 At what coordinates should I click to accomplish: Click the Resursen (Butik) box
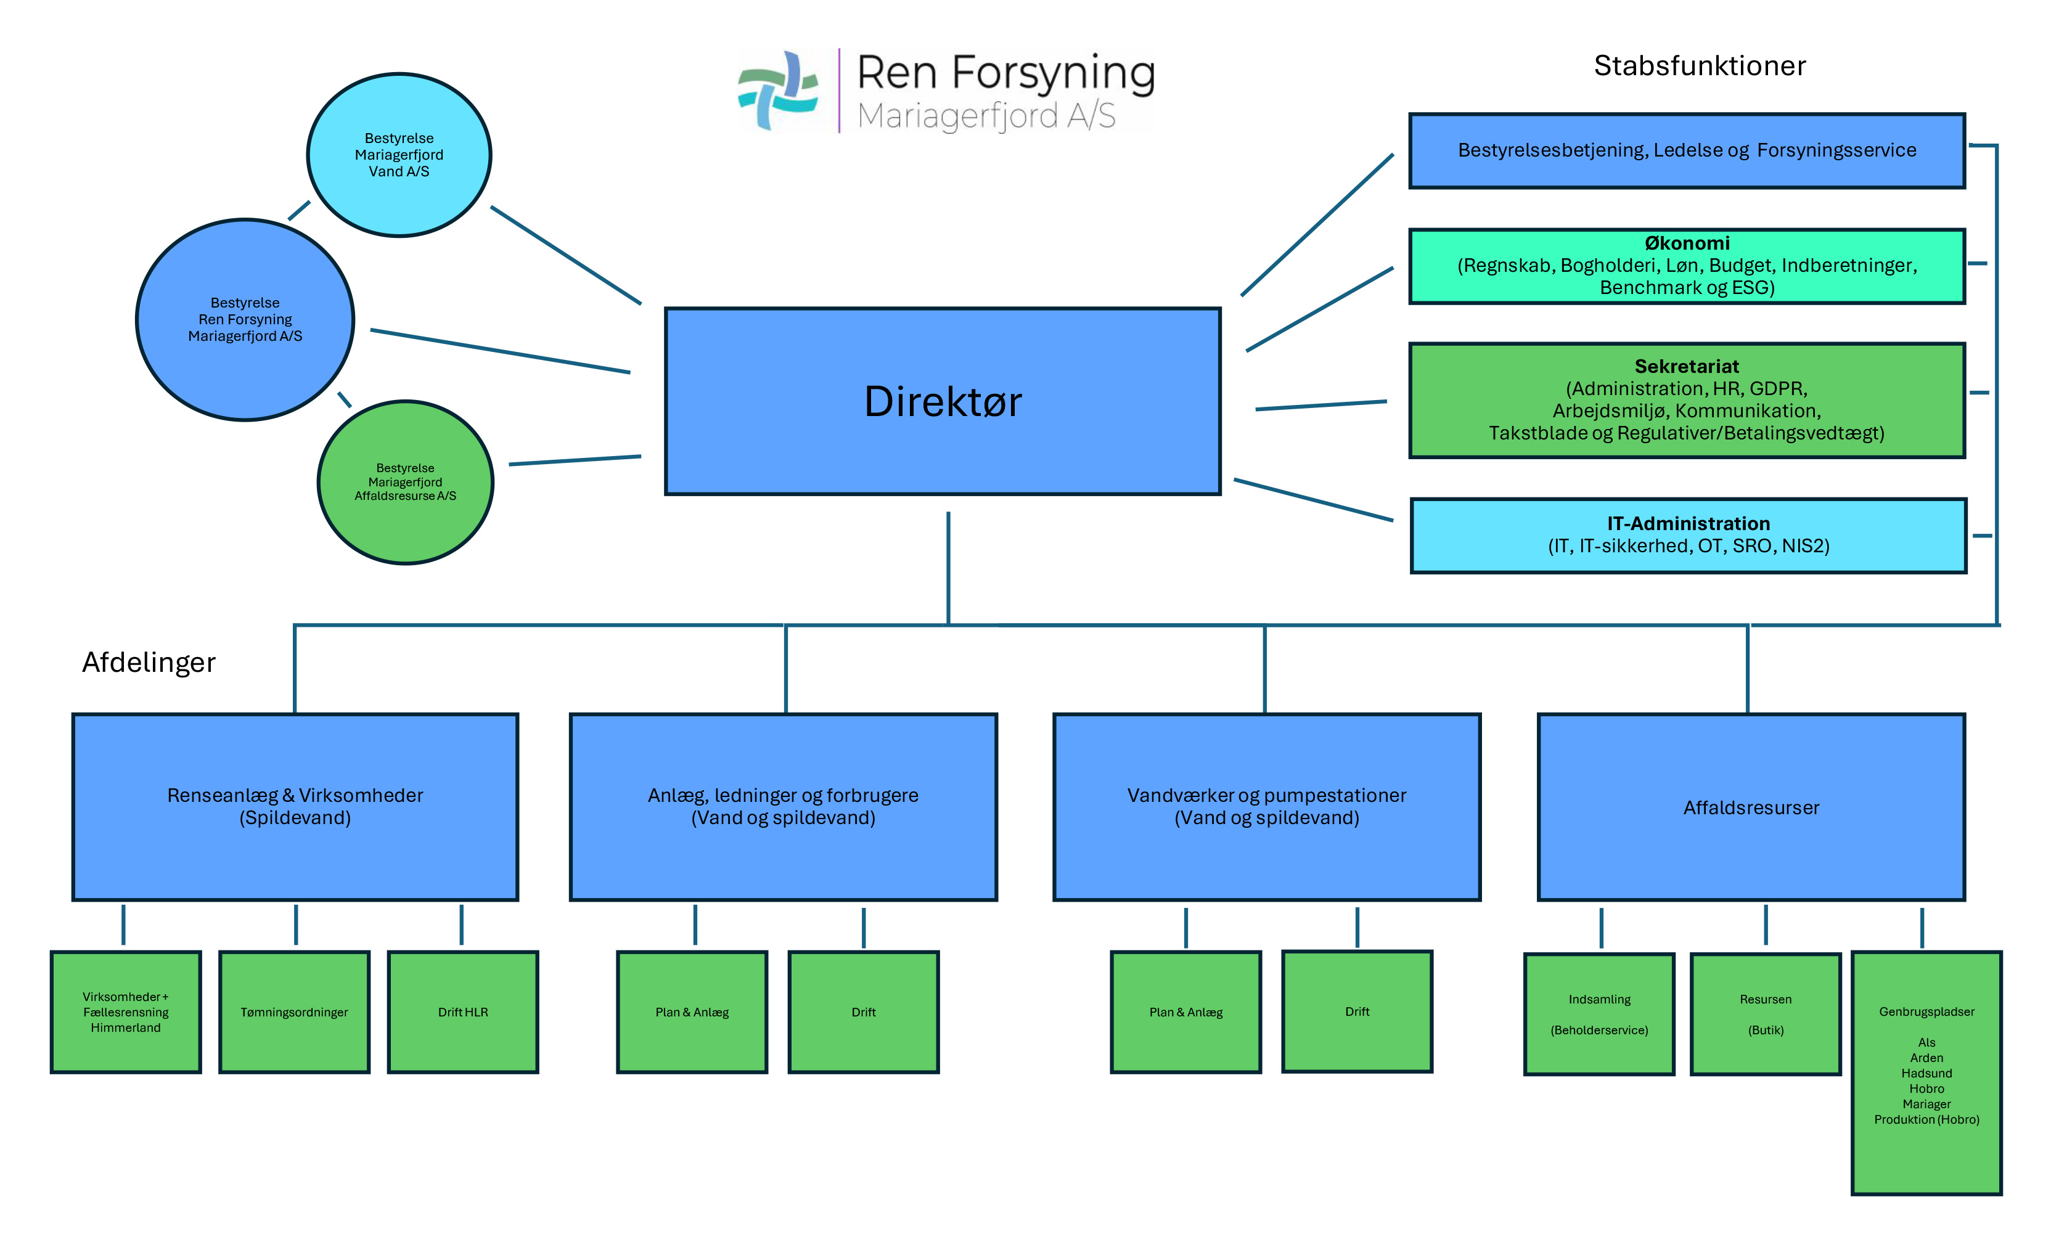coord(1766,1014)
